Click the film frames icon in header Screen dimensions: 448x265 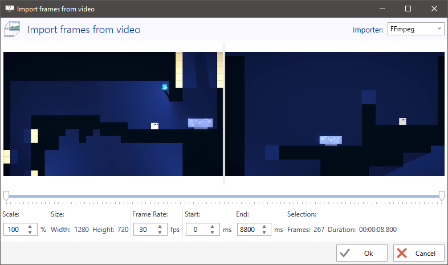[x=12, y=29]
